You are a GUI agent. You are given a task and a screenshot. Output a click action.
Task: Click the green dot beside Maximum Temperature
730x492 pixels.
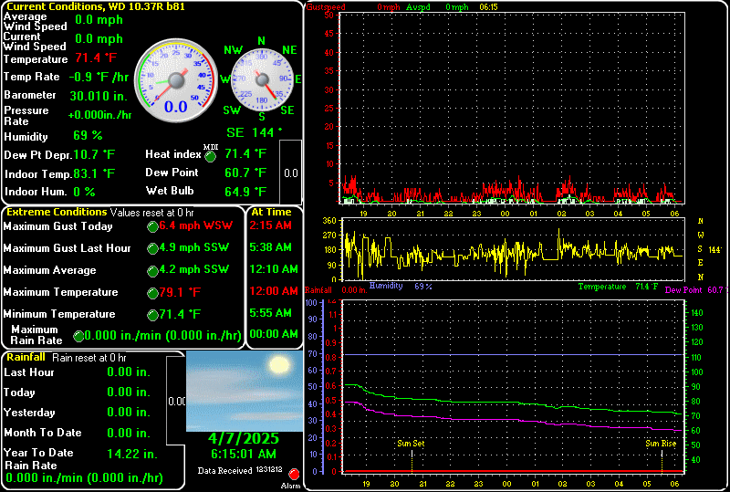pos(152,293)
